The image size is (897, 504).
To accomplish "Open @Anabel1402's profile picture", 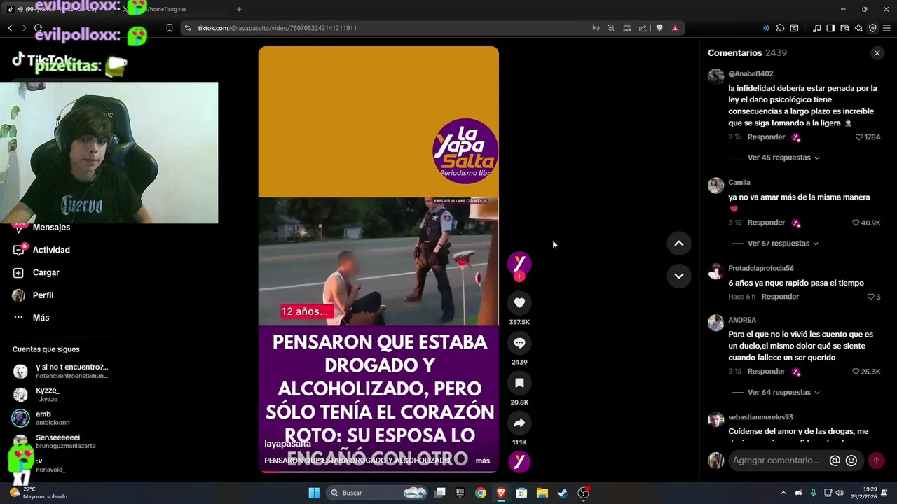I will point(715,76).
